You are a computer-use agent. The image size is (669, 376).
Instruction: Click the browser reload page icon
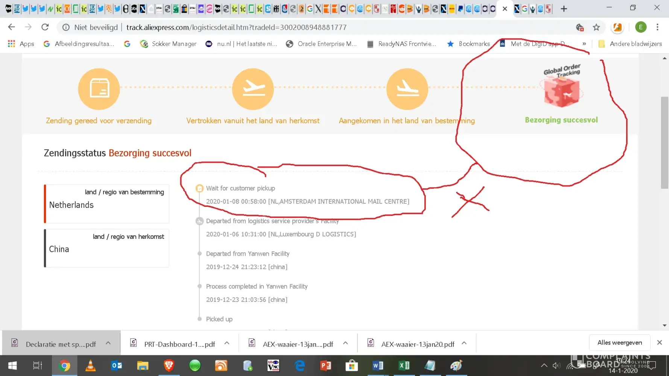[45, 27]
